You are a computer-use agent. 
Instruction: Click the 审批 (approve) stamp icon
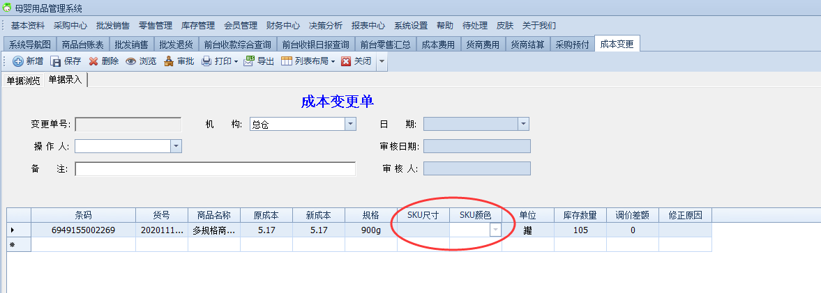point(169,61)
